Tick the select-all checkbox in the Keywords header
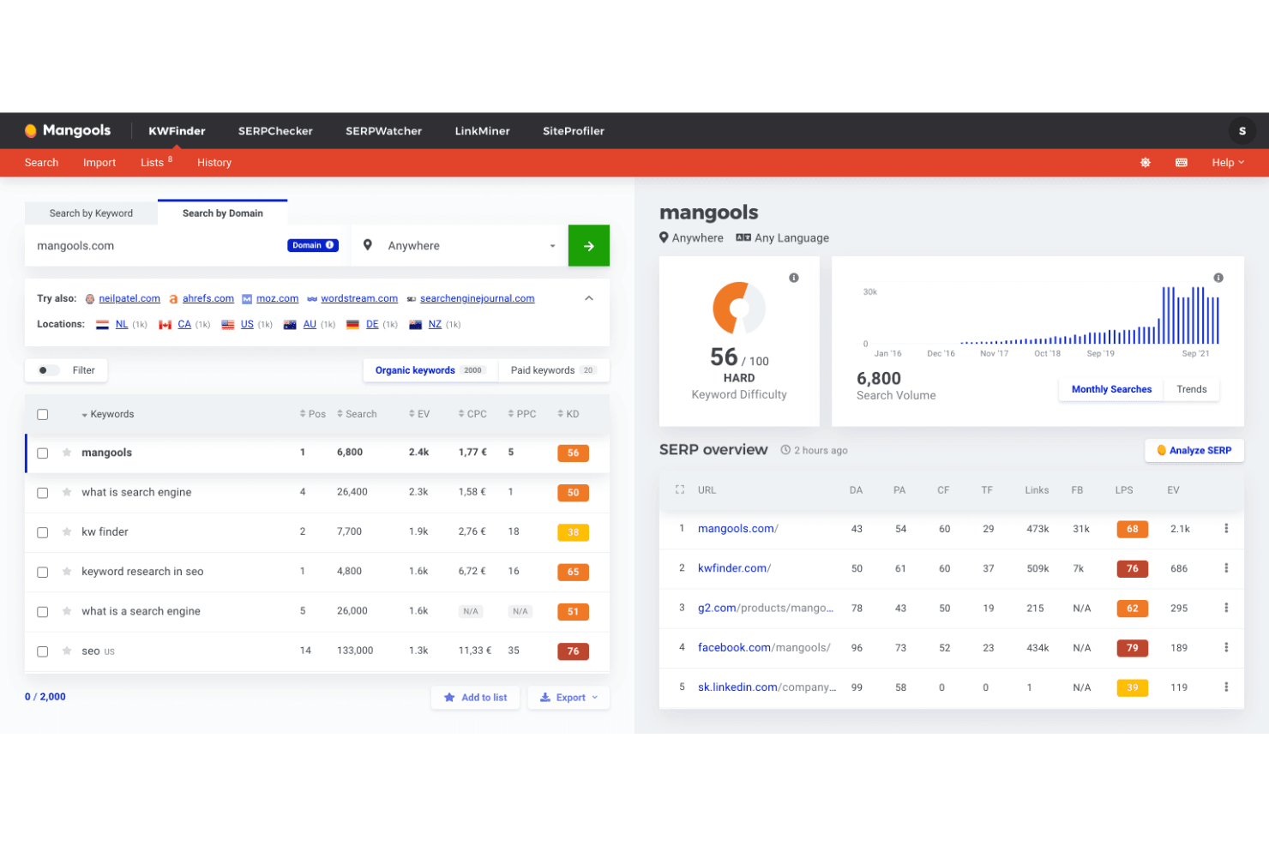This screenshot has width=1269, height=846. coord(43,415)
